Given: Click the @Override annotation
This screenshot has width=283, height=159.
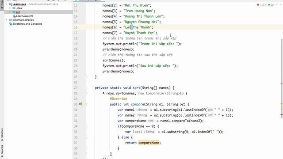Looking at the screenshot, I should (119, 99).
